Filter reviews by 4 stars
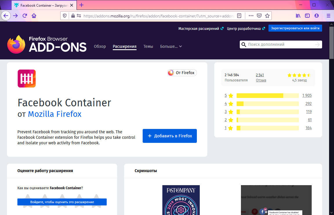334x215 pixels. coord(229,104)
